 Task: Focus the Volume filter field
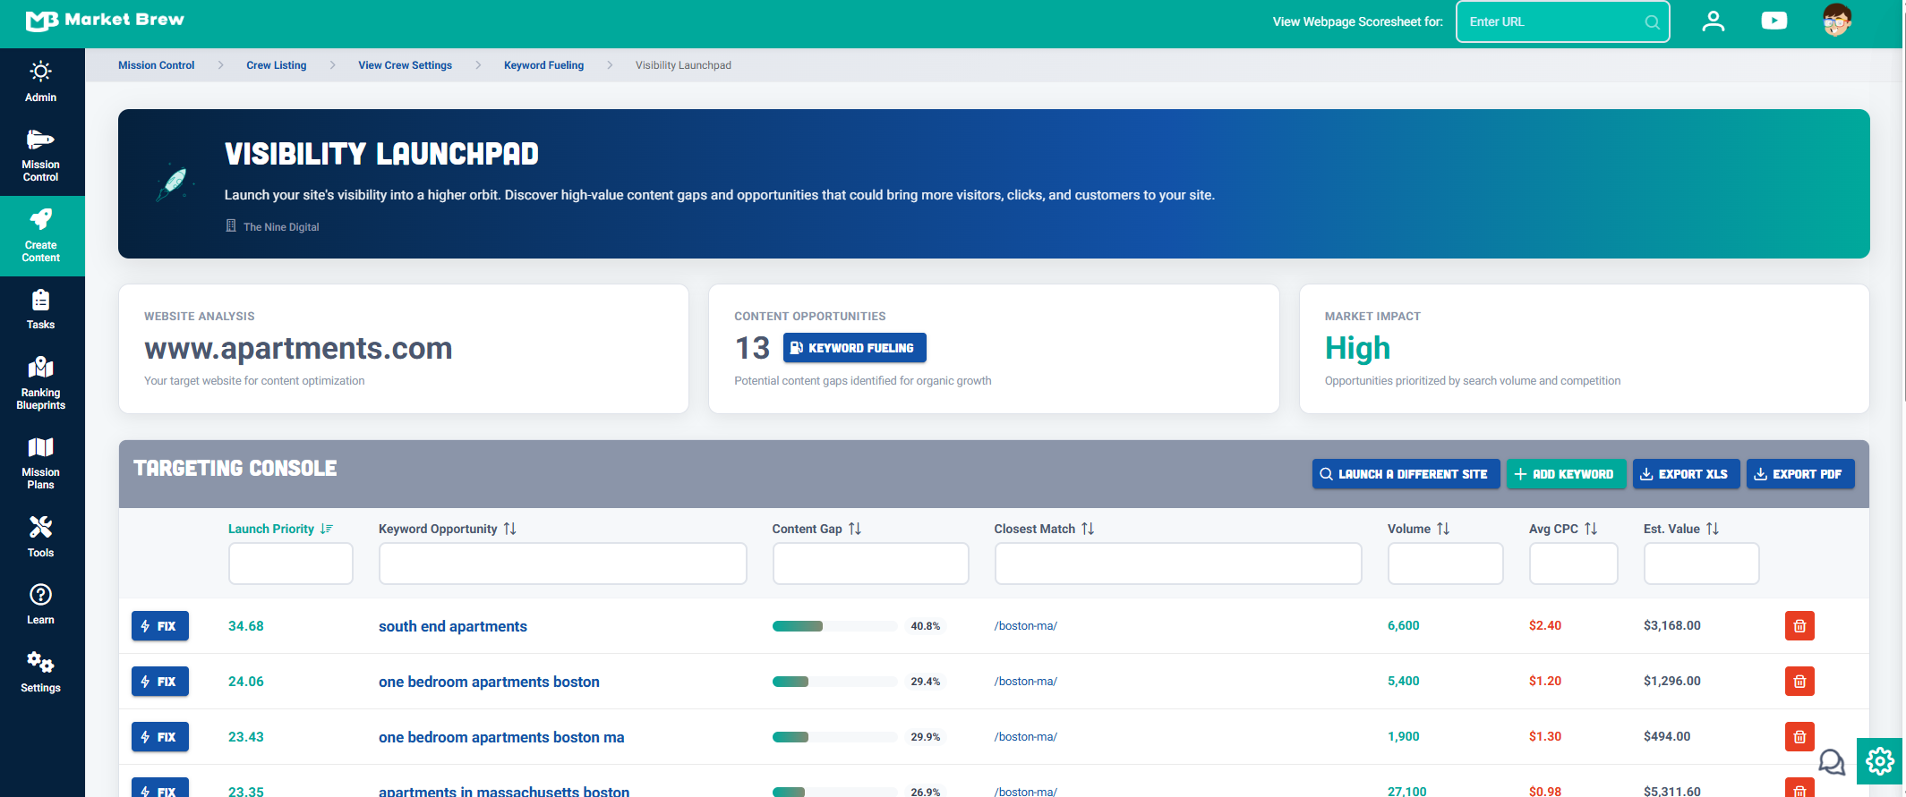pyautogui.click(x=1446, y=564)
